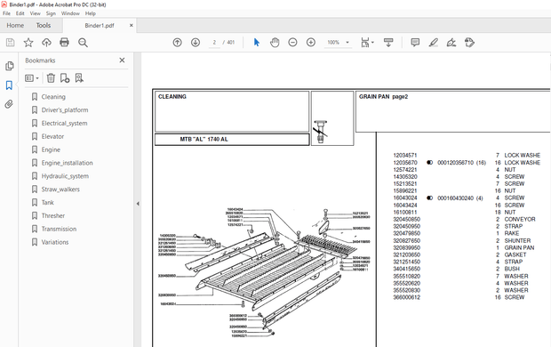Activate the Hand pan tool
551x347 pixels.
coord(275,43)
